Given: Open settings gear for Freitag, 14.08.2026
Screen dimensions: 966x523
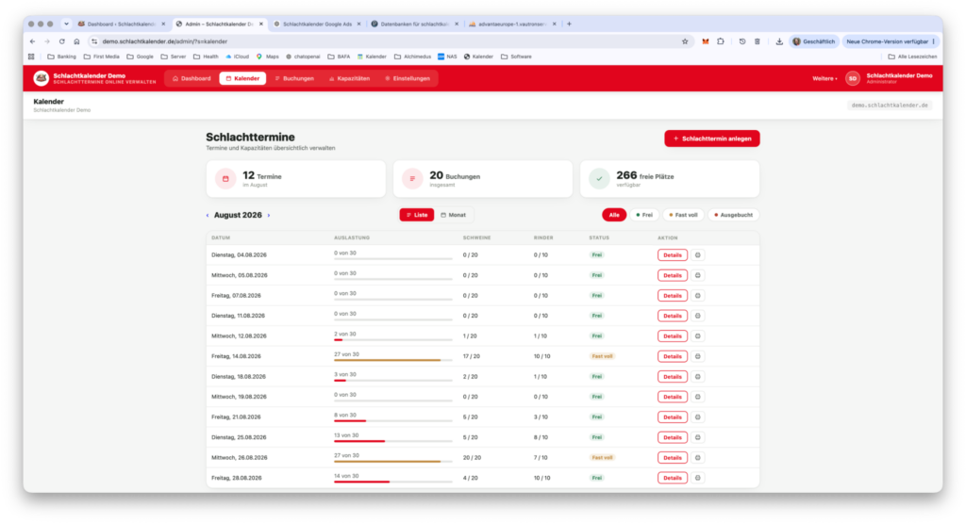Looking at the screenshot, I should [697, 356].
